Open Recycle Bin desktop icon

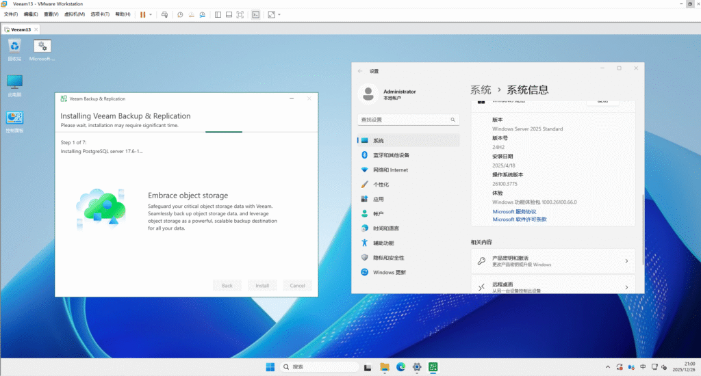tap(14, 46)
